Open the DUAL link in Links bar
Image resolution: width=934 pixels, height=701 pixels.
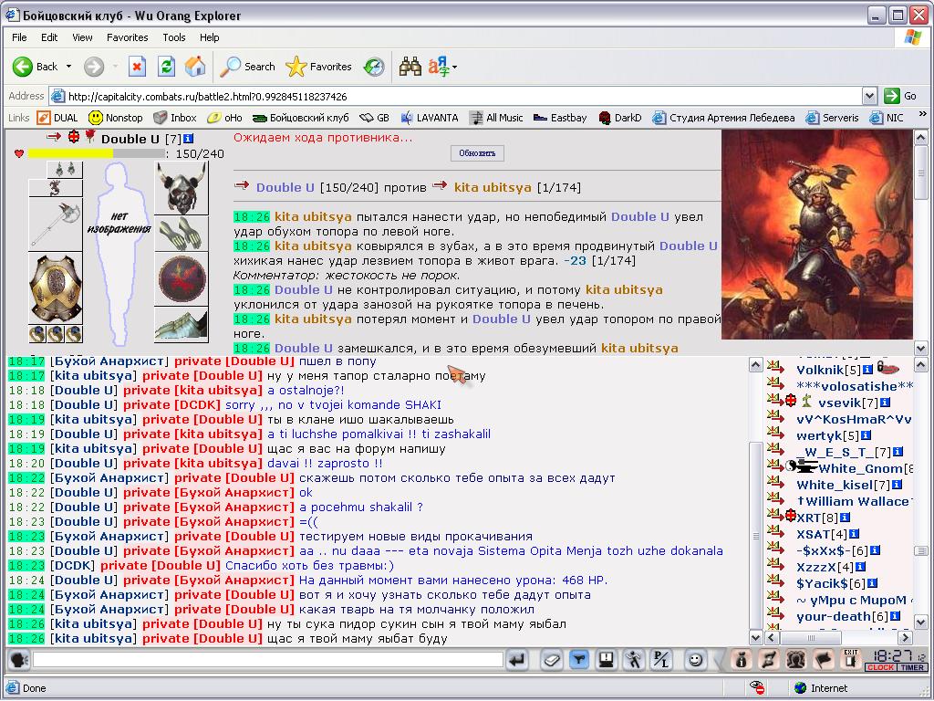(x=57, y=118)
